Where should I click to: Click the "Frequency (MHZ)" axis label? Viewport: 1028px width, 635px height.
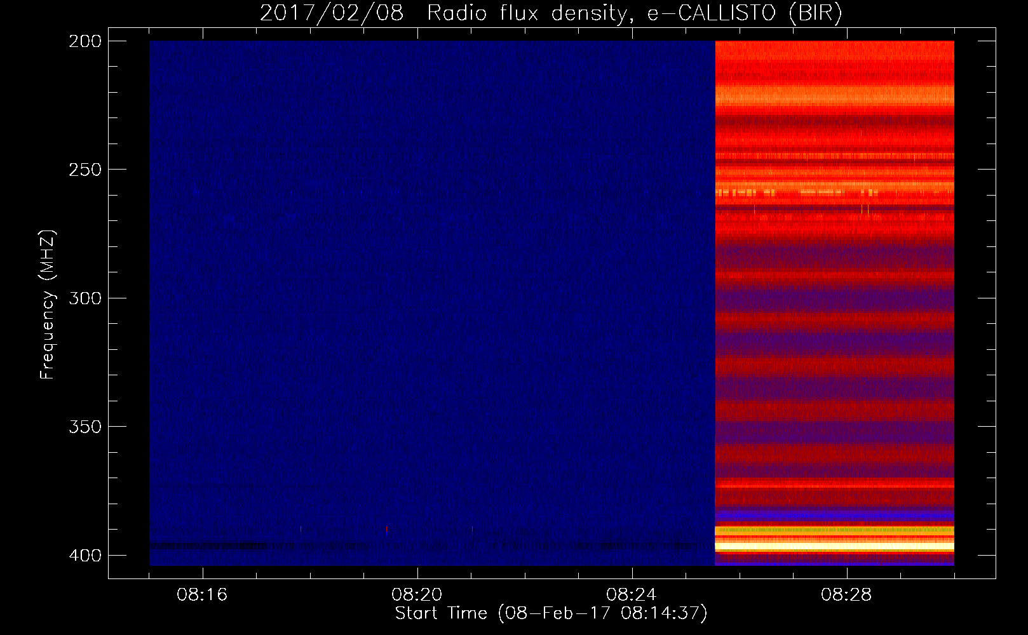click(x=48, y=304)
